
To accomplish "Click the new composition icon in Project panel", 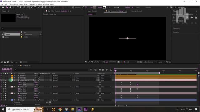I will [8, 62].
